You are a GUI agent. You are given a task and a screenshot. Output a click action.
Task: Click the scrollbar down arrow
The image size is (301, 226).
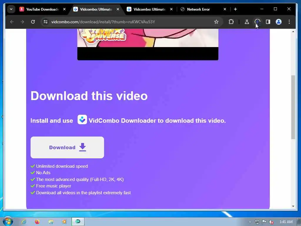coord(293,206)
